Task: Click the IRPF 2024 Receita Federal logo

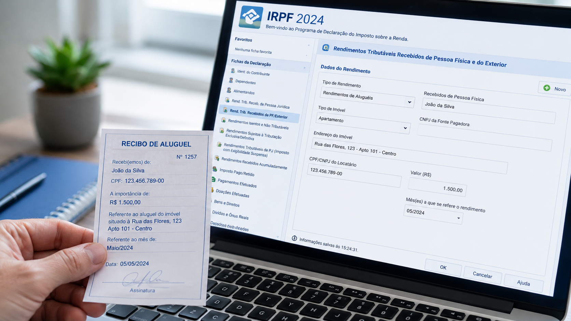Action: coord(251,17)
